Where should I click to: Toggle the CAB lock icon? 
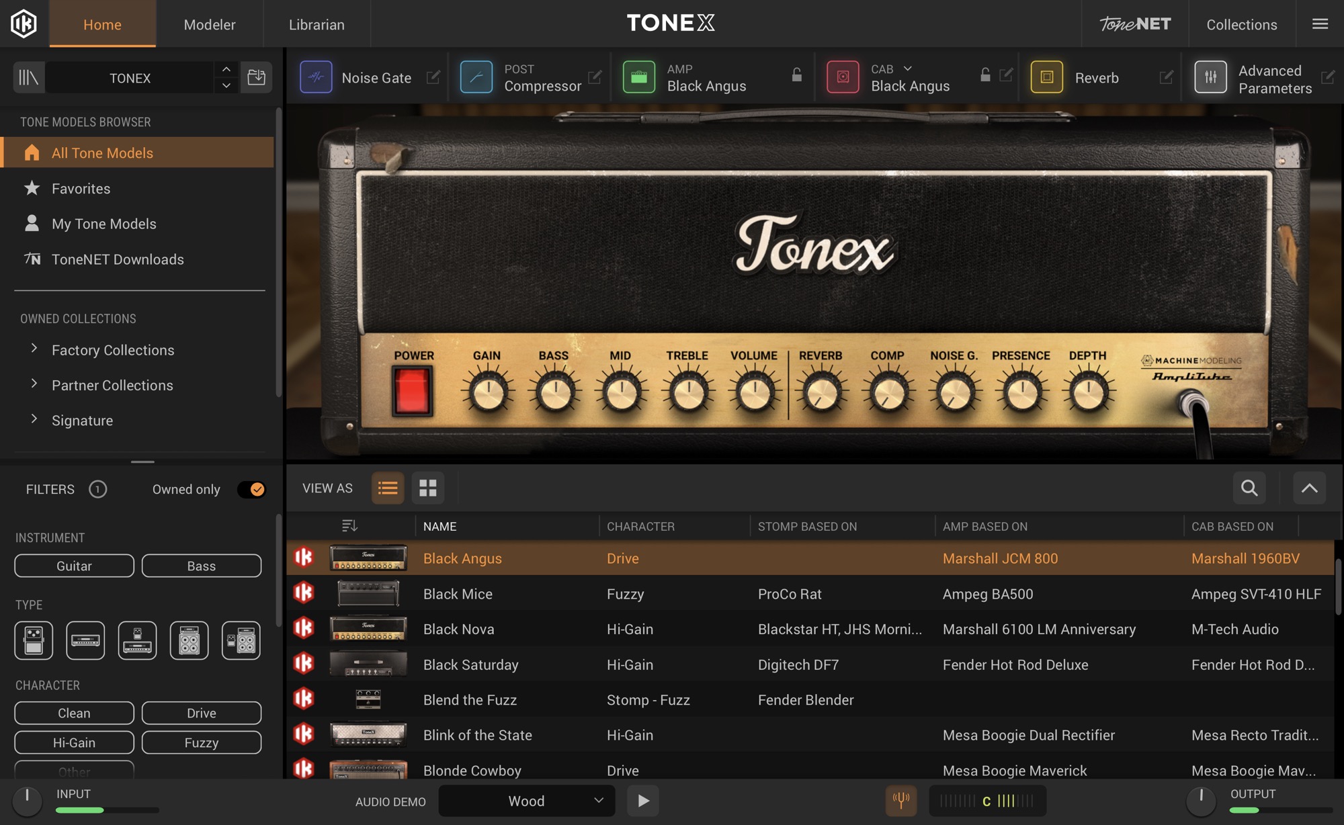coord(985,75)
